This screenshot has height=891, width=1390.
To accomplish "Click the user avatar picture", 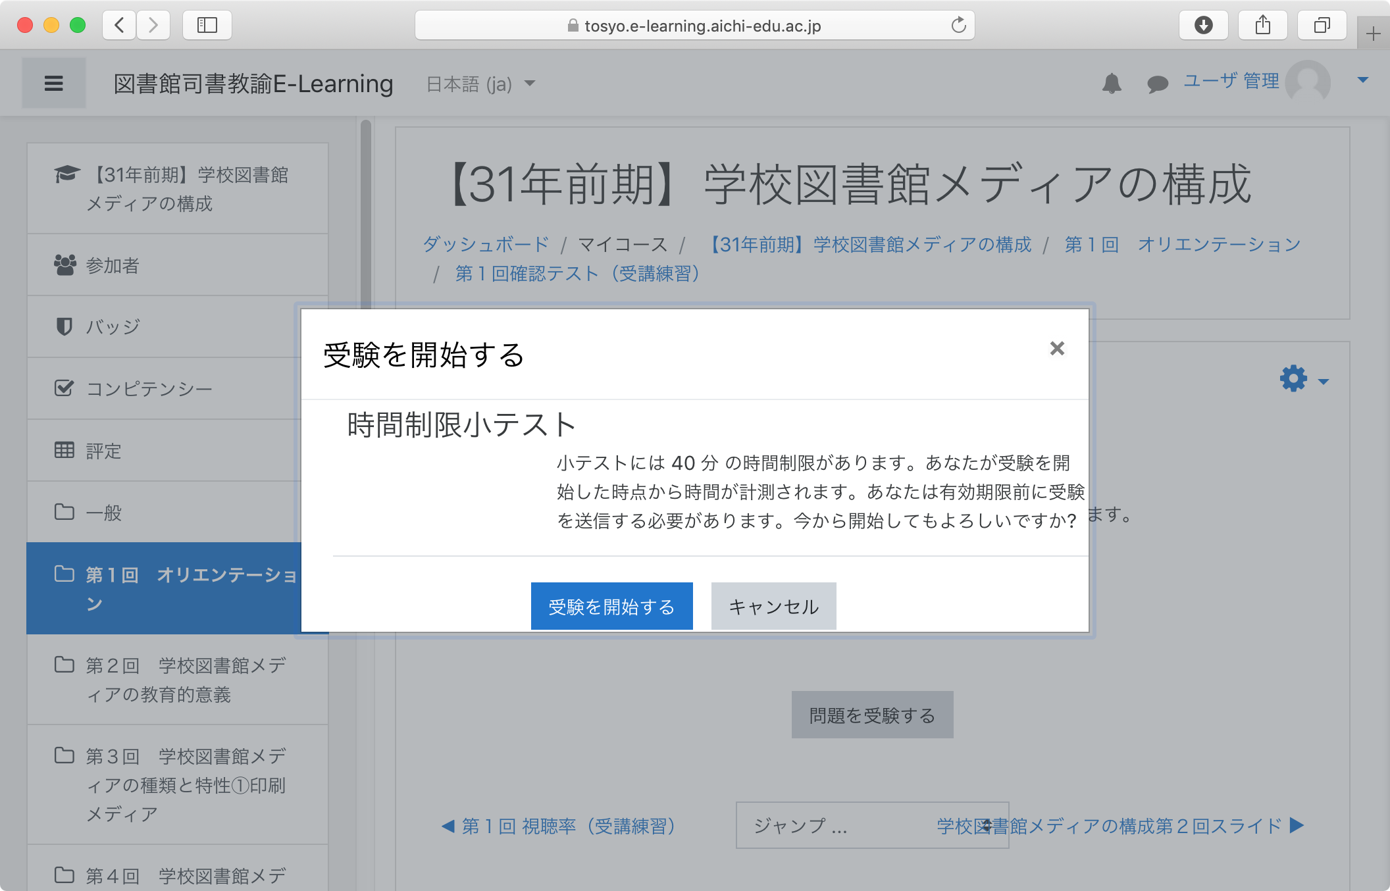I will tap(1308, 82).
